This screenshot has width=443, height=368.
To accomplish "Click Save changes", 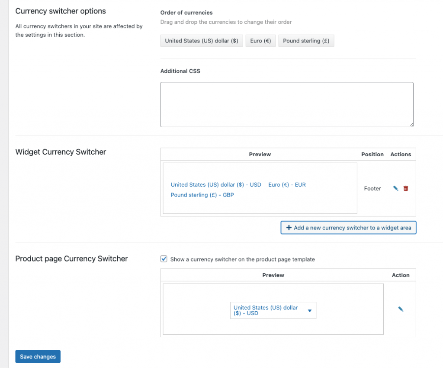I will coord(38,356).
